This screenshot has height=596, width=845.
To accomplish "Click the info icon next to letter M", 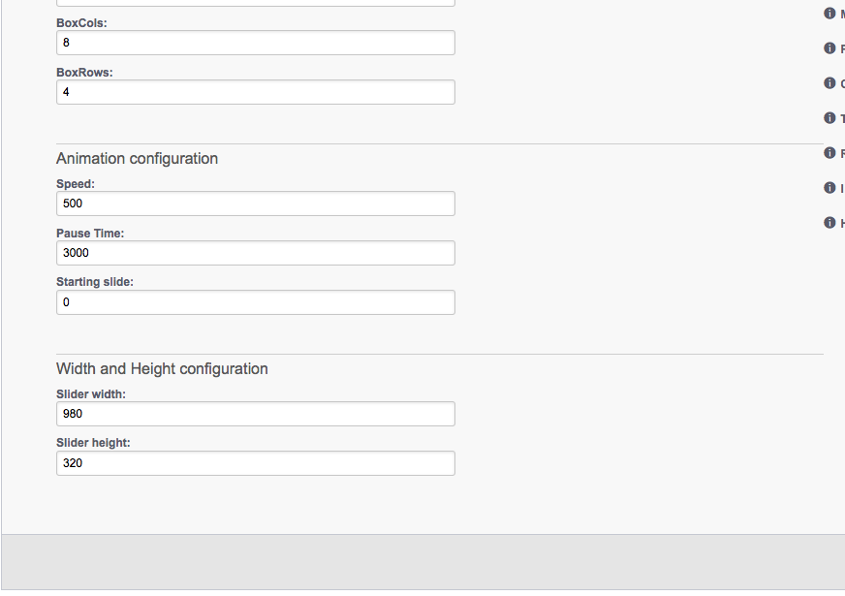I will [829, 14].
